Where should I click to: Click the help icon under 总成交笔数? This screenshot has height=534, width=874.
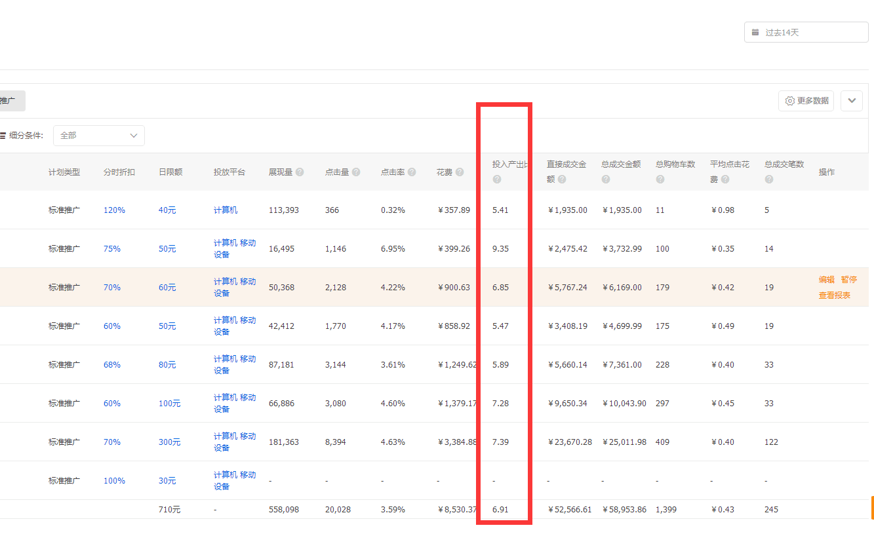[x=769, y=180]
